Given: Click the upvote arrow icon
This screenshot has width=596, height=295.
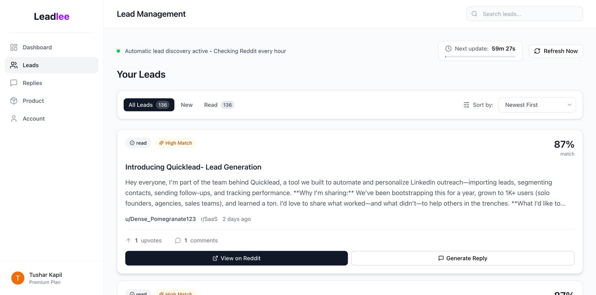Looking at the screenshot, I should 129,240.
